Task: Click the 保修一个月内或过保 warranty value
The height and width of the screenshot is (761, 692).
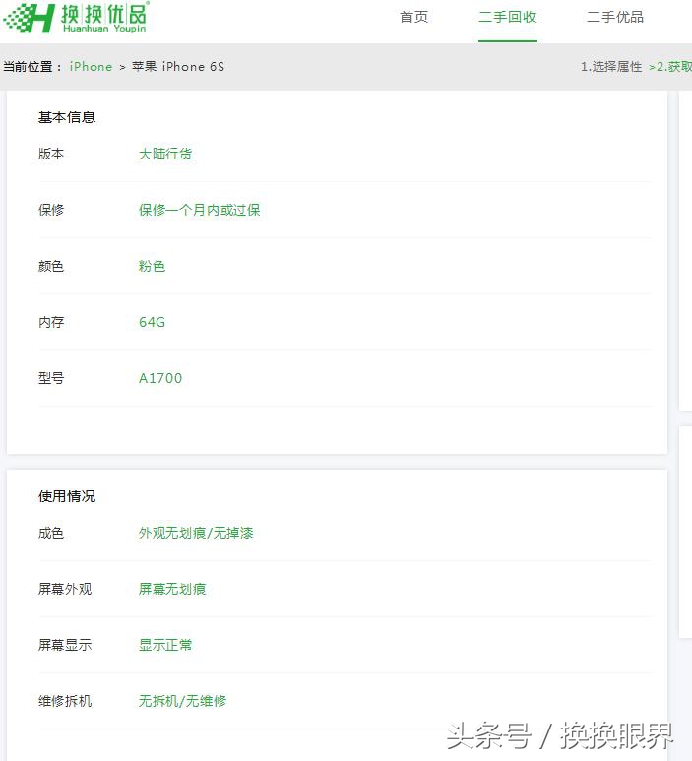Action: (x=200, y=210)
